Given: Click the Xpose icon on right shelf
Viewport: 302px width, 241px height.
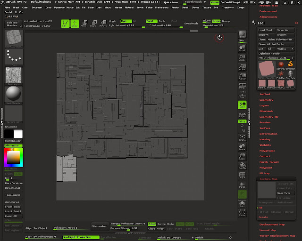Looking at the screenshot, I should point(242,213).
